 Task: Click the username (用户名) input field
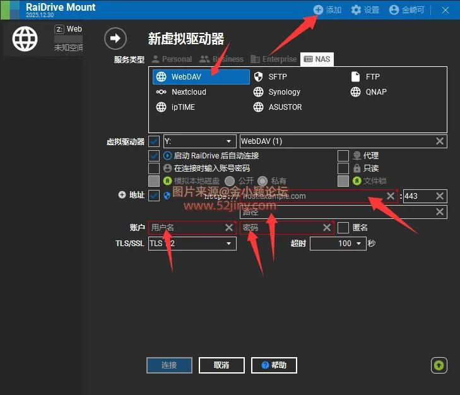pyautogui.click(x=186, y=227)
